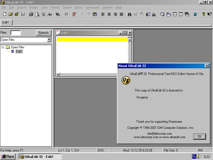Open the Window menu
The width and height of the screenshot is (213, 160).
click(108, 7)
